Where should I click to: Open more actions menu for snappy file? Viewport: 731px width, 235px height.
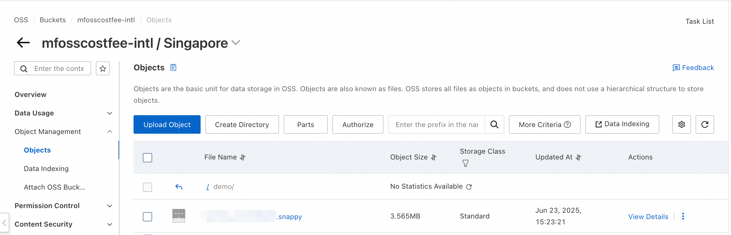[x=683, y=216]
